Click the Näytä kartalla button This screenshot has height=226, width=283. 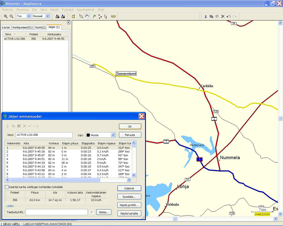coord(129,213)
